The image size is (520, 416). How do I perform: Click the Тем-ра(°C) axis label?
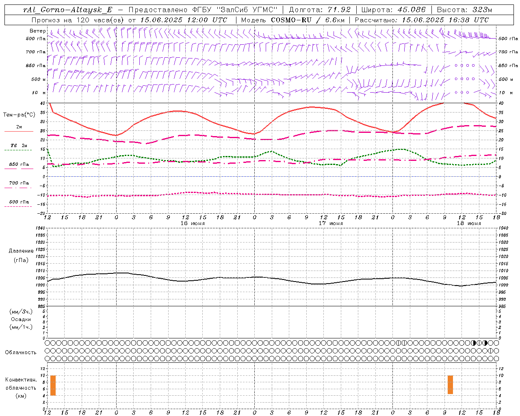(x=19, y=115)
